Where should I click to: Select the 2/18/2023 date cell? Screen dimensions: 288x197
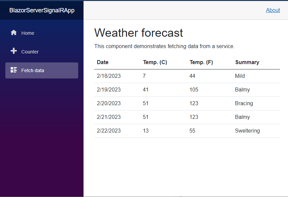[109, 76]
